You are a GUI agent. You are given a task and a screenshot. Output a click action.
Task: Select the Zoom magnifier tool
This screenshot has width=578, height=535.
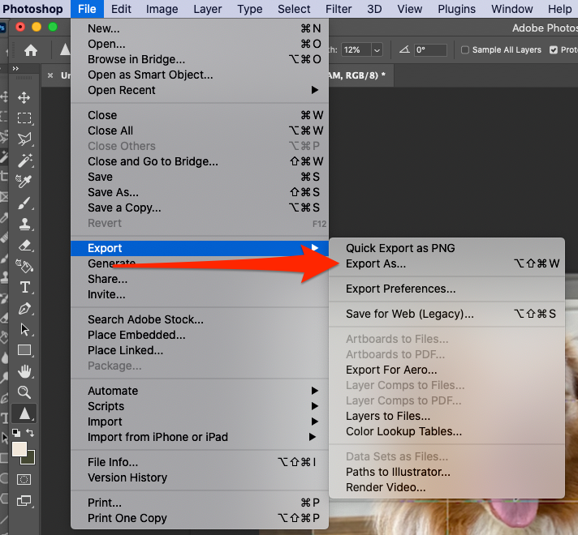[x=24, y=392]
